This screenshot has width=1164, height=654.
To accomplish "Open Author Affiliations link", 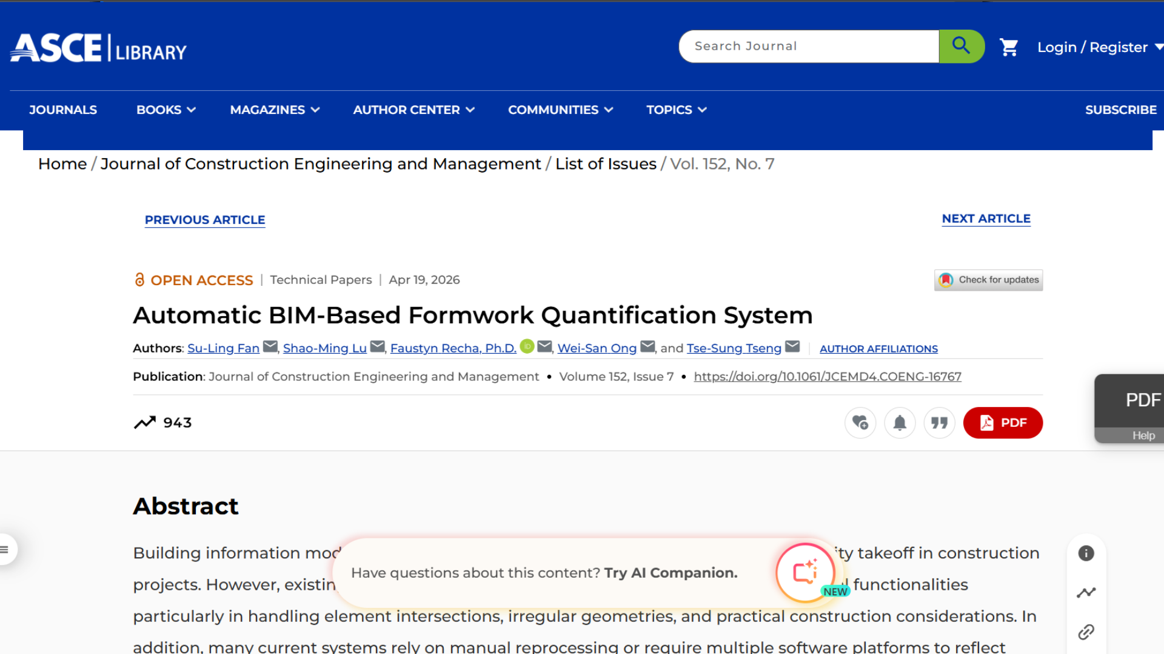I will coord(878,349).
